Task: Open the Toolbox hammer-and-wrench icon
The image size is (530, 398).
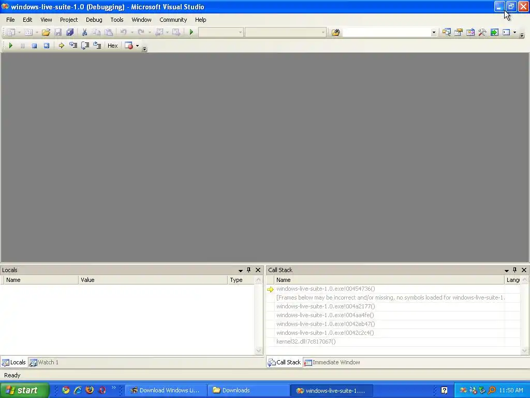Action: click(482, 32)
